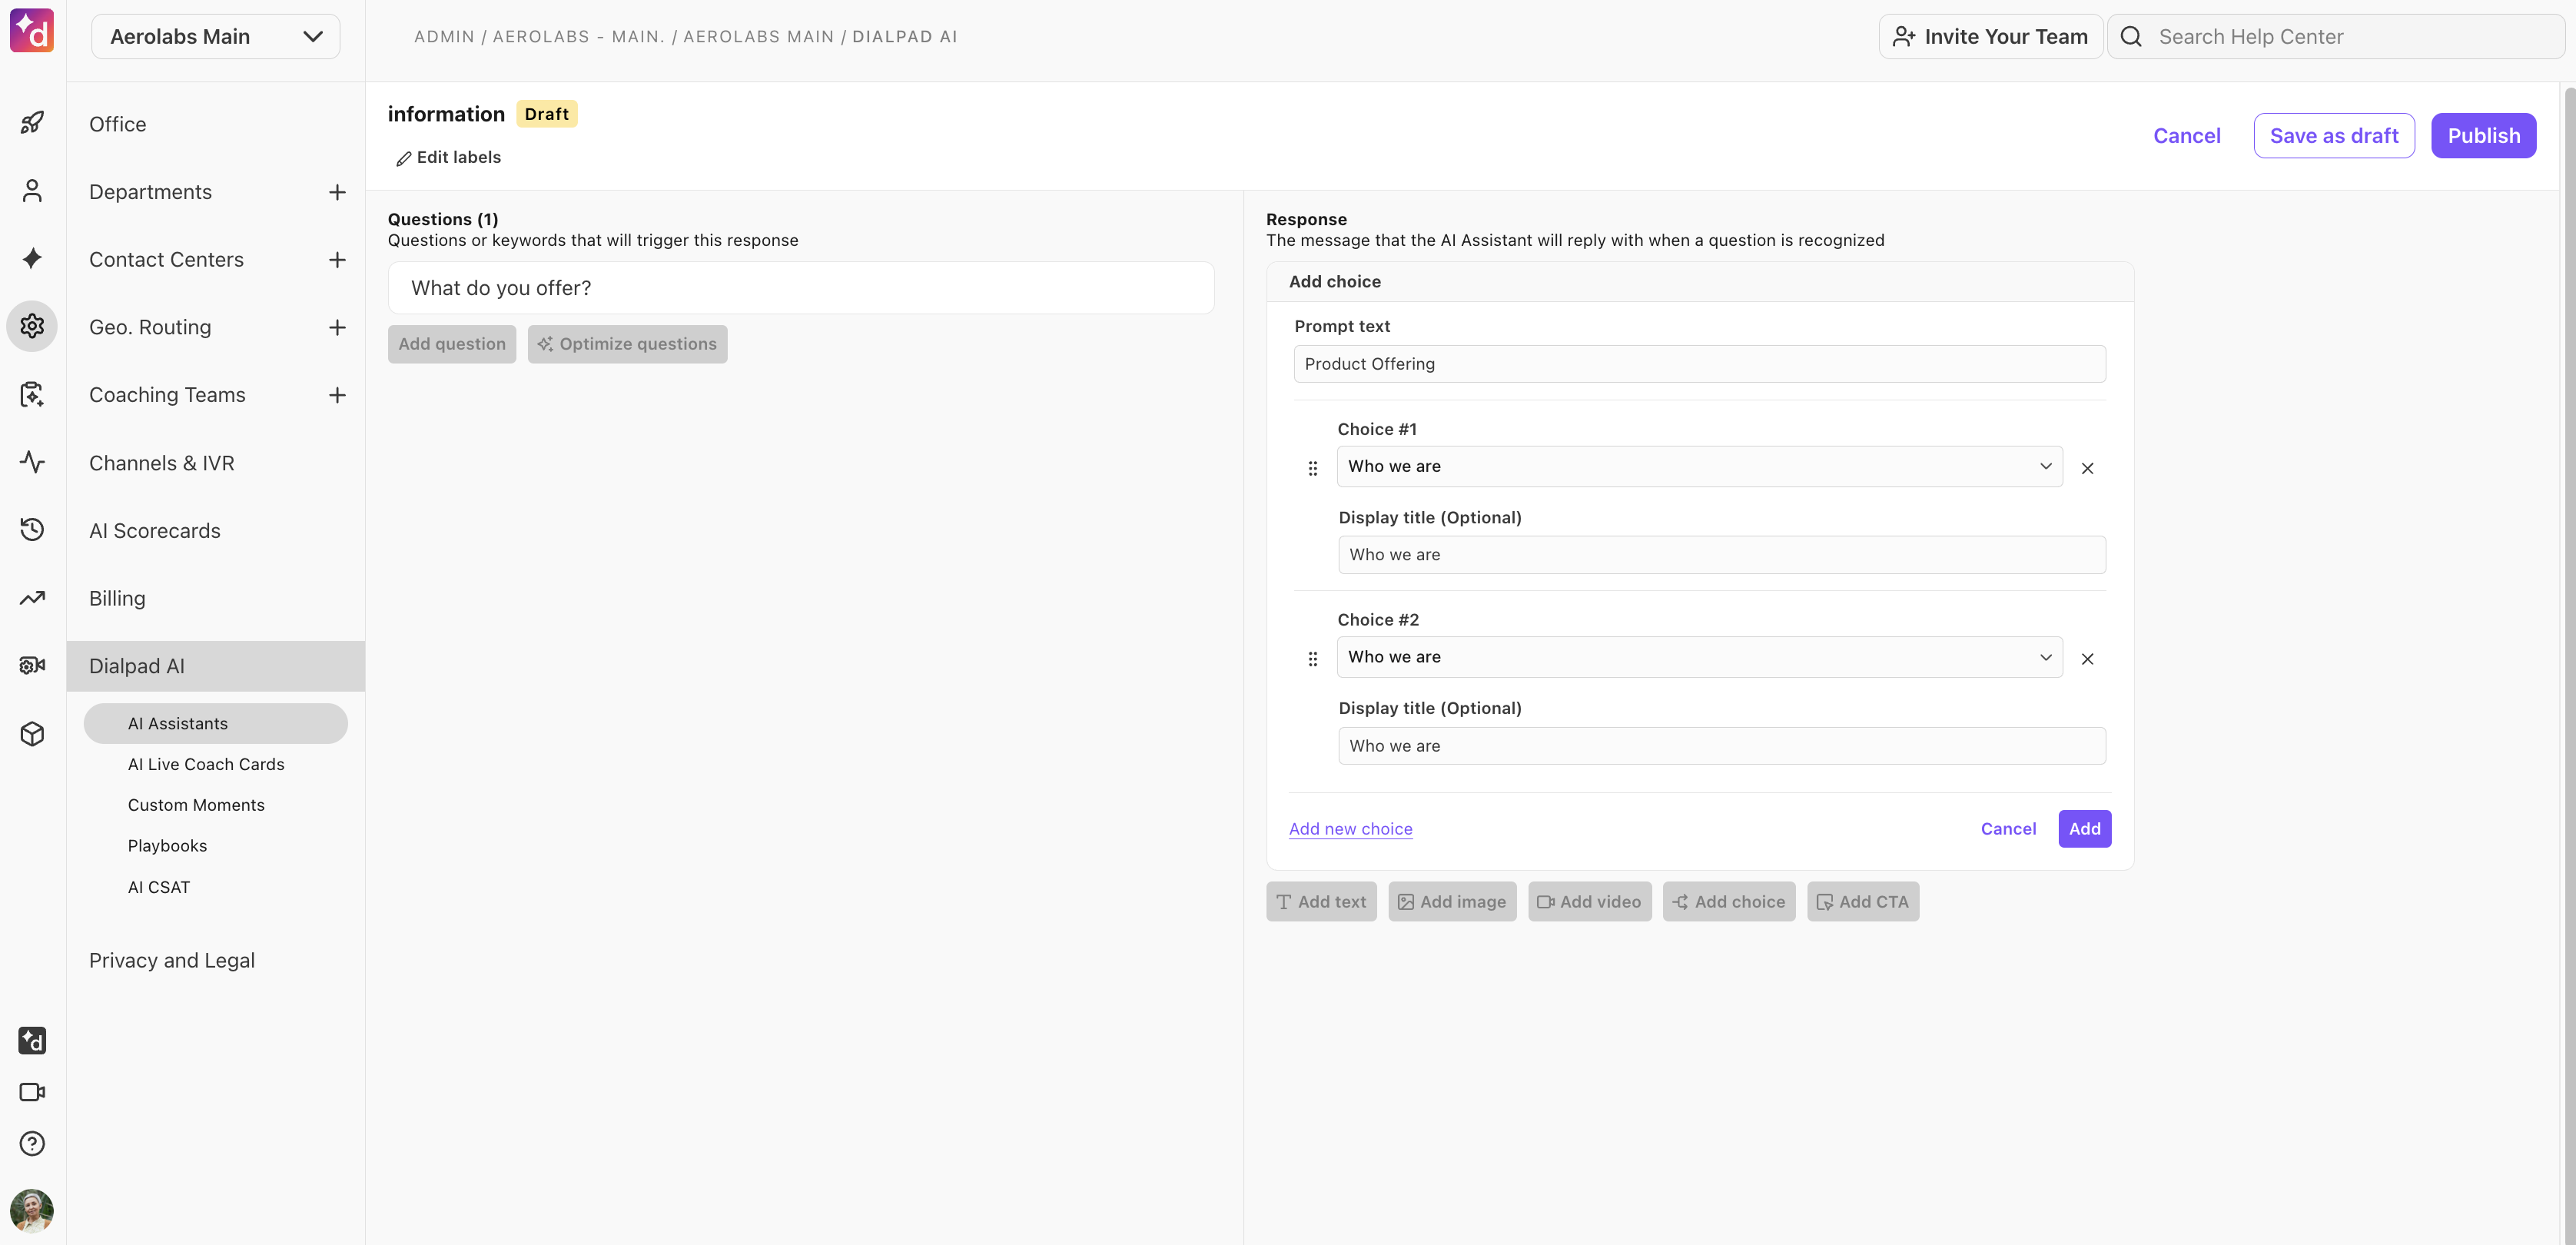2576x1245 pixels.
Task: Open the history clock sidebar icon
Action: [x=32, y=529]
